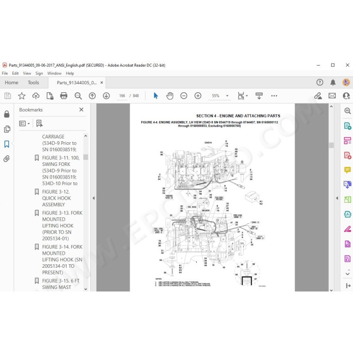The height and width of the screenshot is (353, 353).
Task: Zoom out with the minus circle icon
Action: 184,96
